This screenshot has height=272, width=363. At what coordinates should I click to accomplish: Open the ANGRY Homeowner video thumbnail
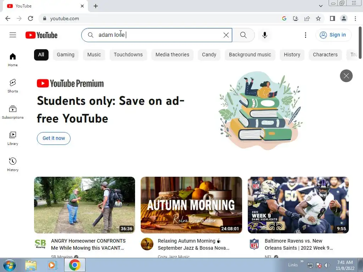tap(84, 205)
